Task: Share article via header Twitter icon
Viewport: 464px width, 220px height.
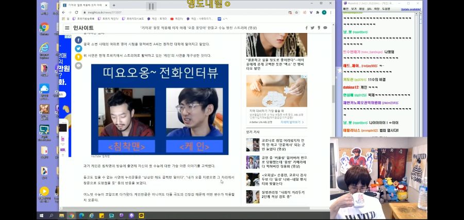Action: click(312, 28)
